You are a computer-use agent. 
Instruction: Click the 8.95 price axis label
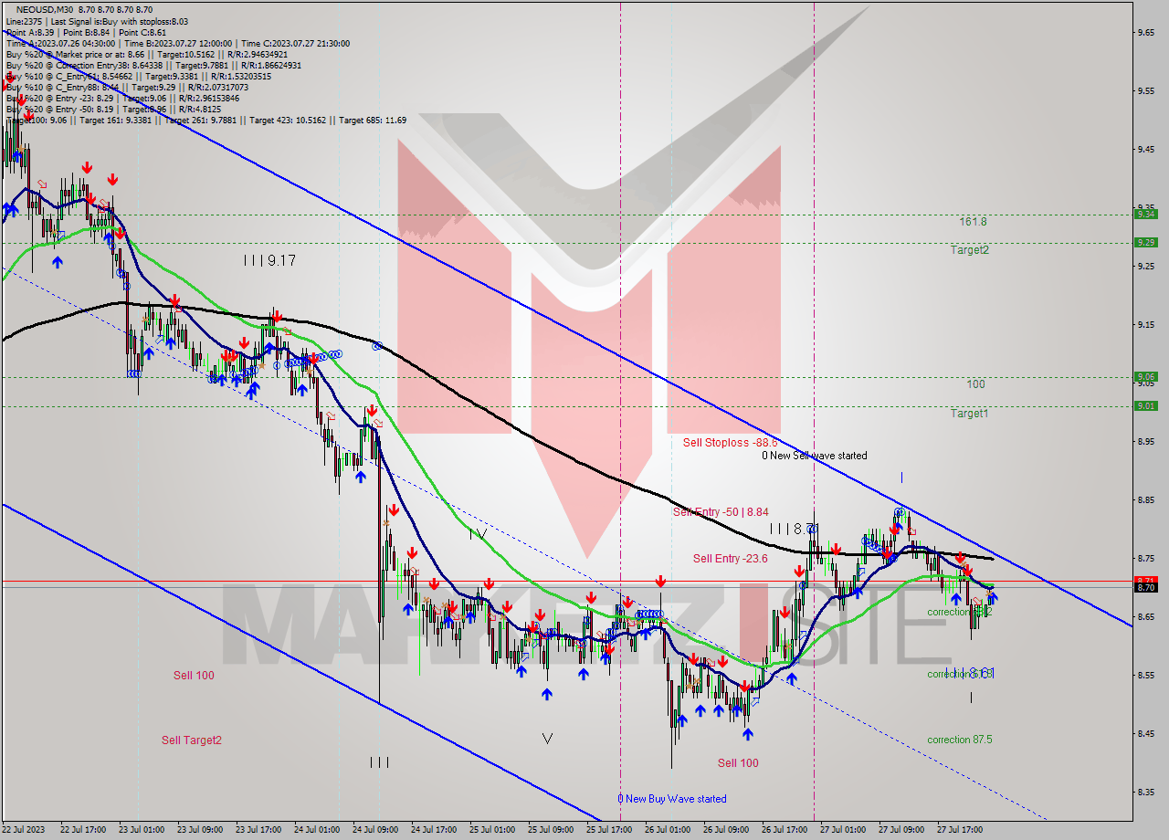[1148, 441]
